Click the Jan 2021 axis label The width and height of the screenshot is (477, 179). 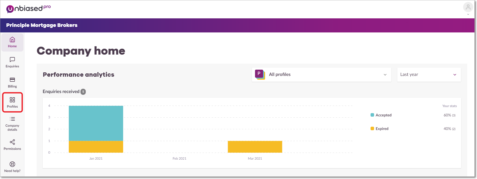(x=96, y=159)
